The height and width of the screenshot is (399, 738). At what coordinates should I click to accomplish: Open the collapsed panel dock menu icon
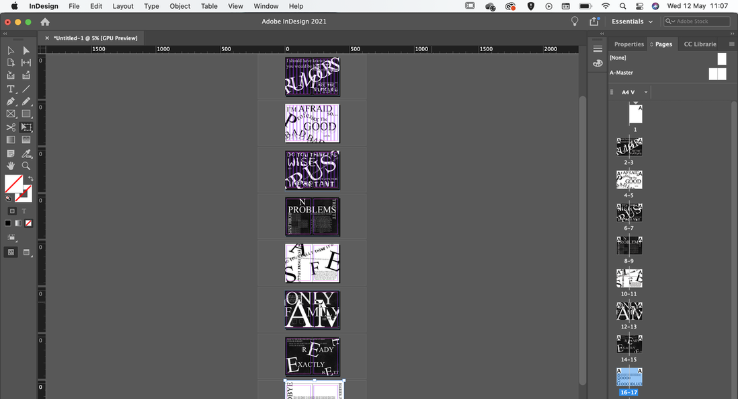pos(598,49)
